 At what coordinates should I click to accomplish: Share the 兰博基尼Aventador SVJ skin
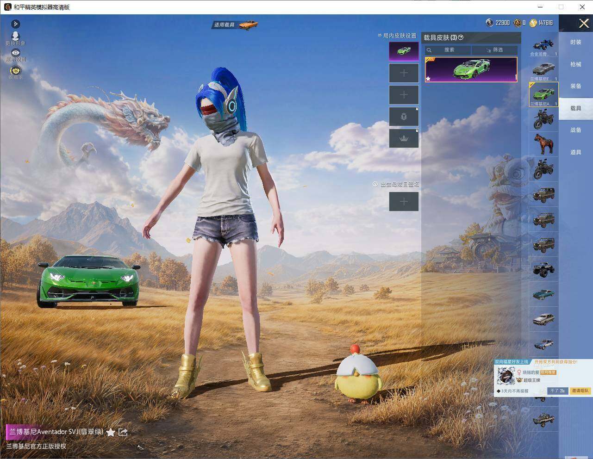(x=123, y=432)
